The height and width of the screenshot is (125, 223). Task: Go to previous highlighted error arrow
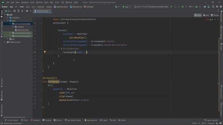[215, 19]
